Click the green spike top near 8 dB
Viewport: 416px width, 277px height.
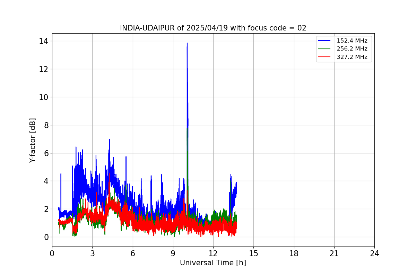187,129
